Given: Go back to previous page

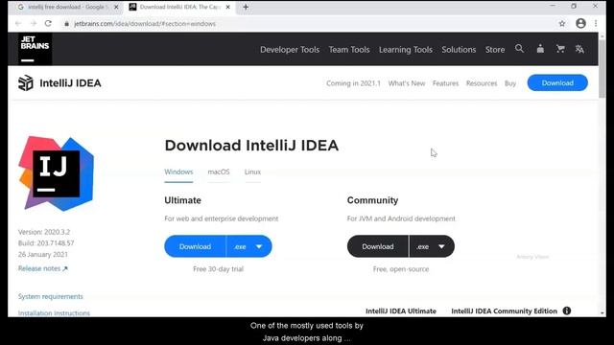Looking at the screenshot, I should click(18, 23).
